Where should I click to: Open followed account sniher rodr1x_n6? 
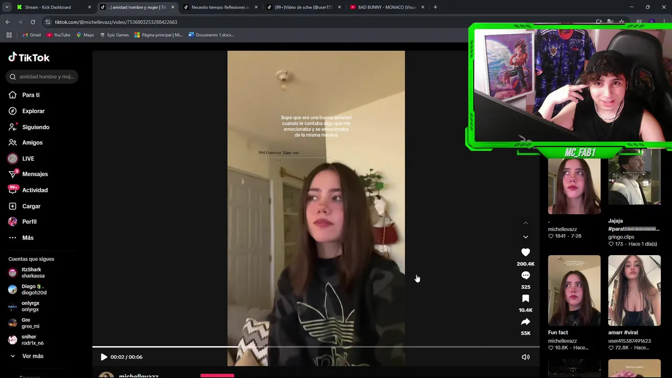[x=26, y=340]
